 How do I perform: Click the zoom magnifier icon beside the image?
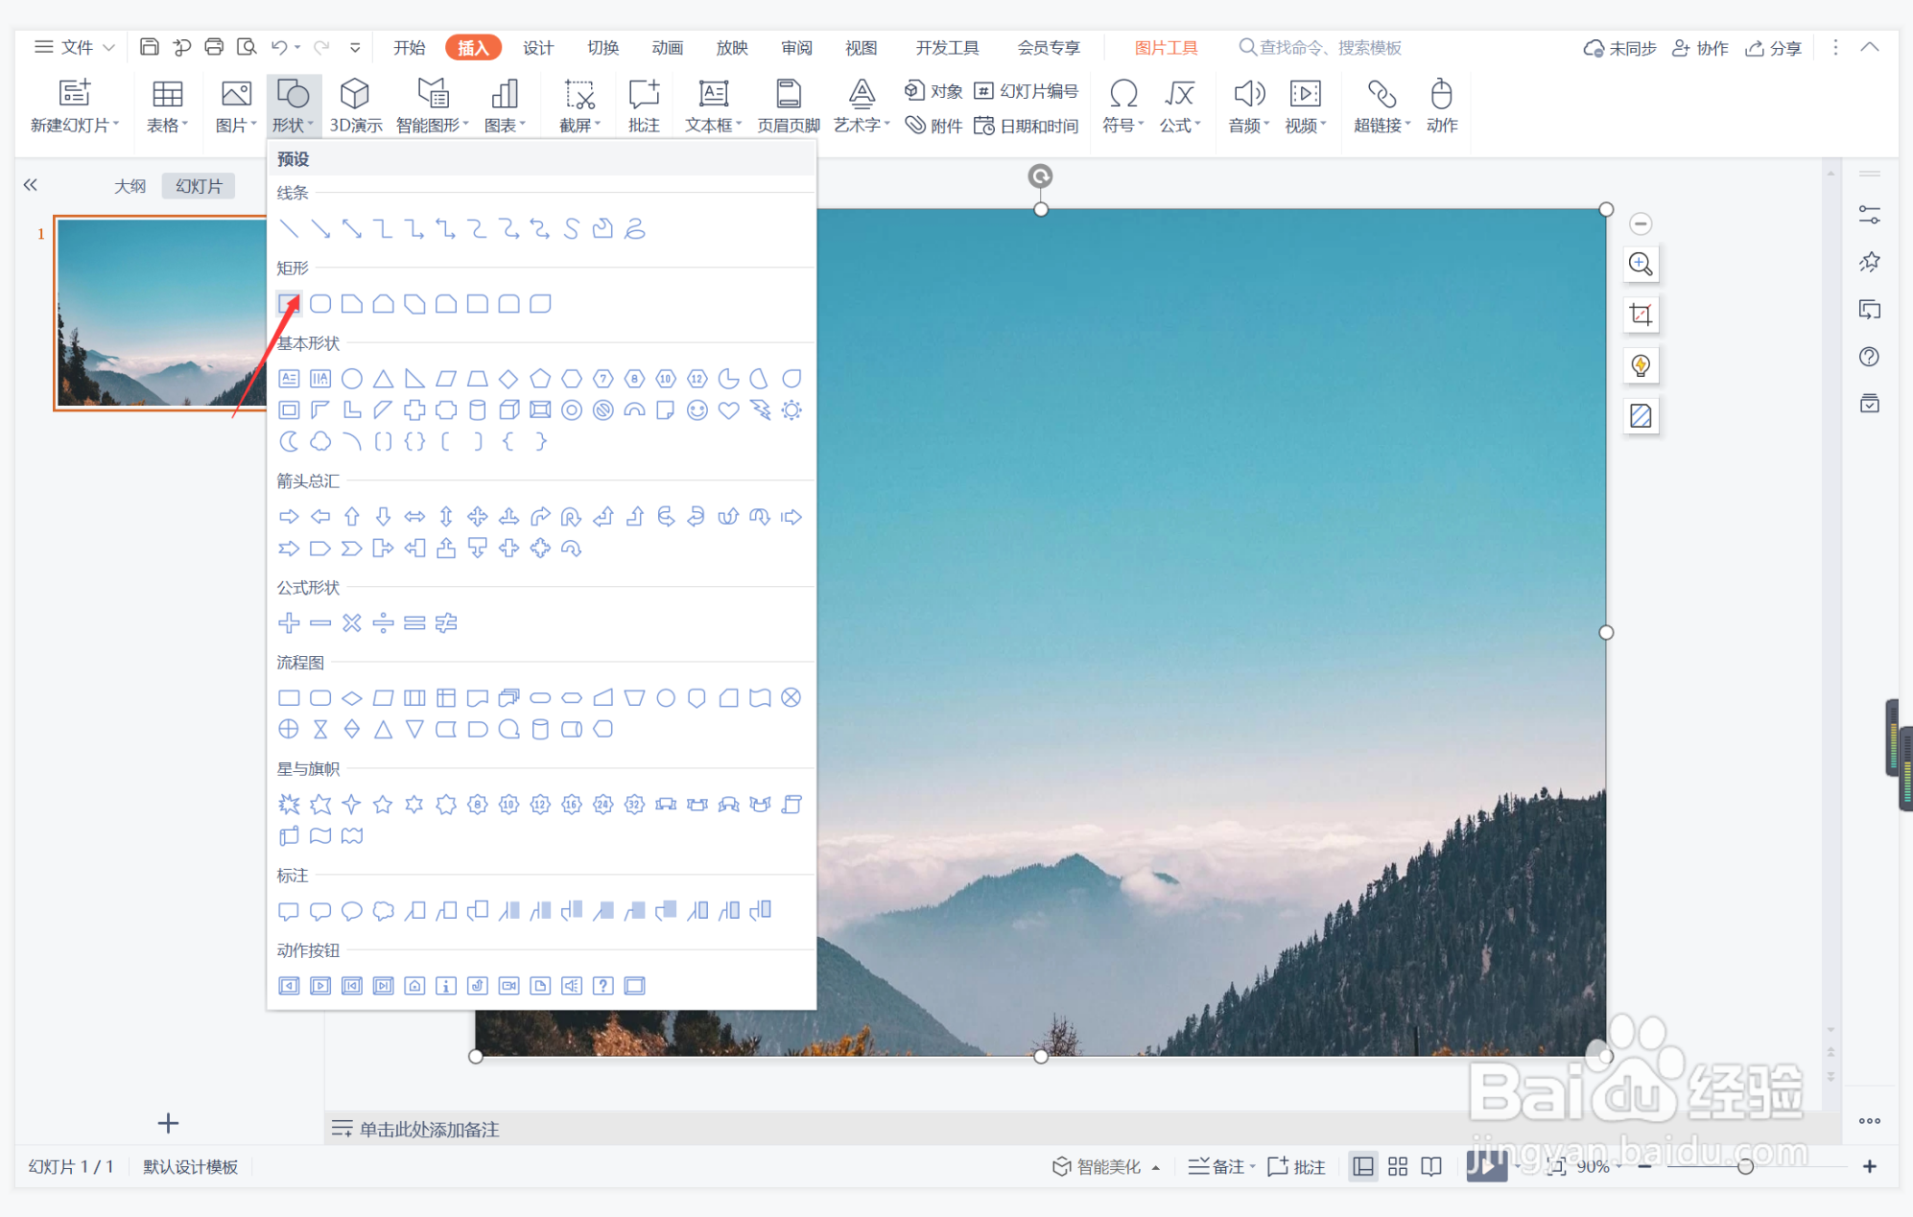pos(1641,264)
